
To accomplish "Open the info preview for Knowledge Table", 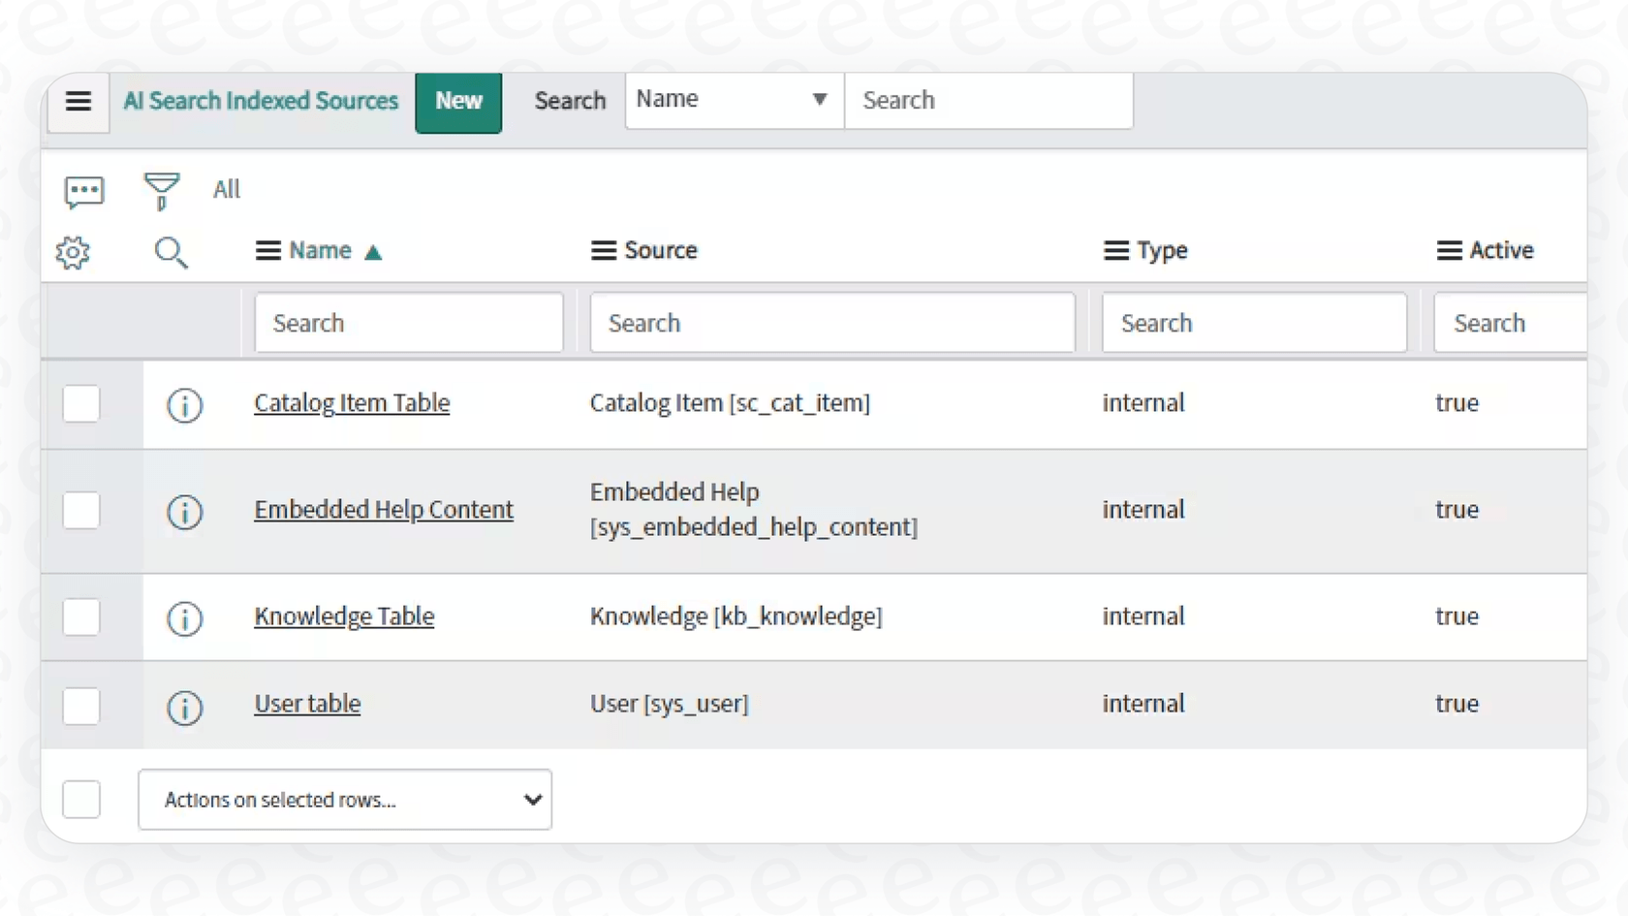I will 184,618.
